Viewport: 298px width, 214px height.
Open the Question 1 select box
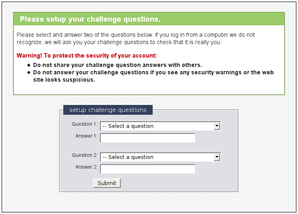tap(157, 126)
